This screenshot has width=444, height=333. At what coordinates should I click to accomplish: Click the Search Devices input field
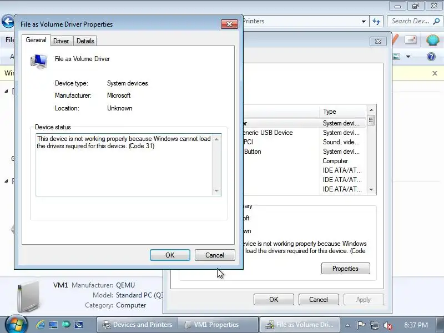coord(410,21)
